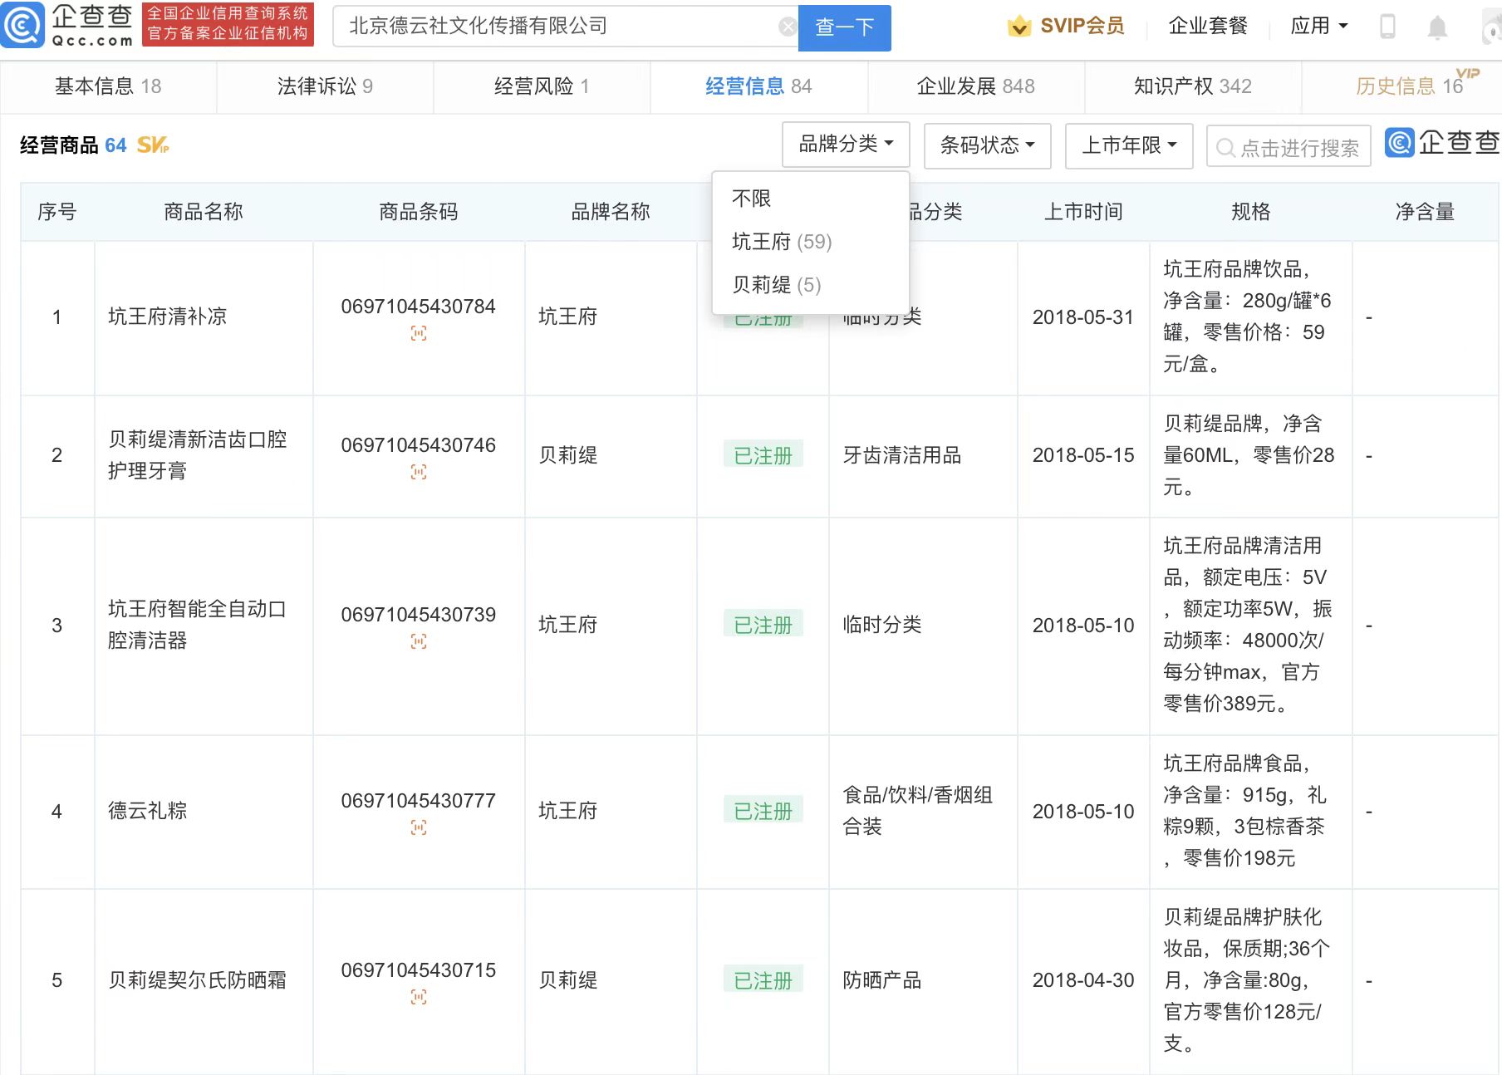Click product name 贝莉缇契尔氏防晒霜
Screen dimensions: 1502x1075
198,980
